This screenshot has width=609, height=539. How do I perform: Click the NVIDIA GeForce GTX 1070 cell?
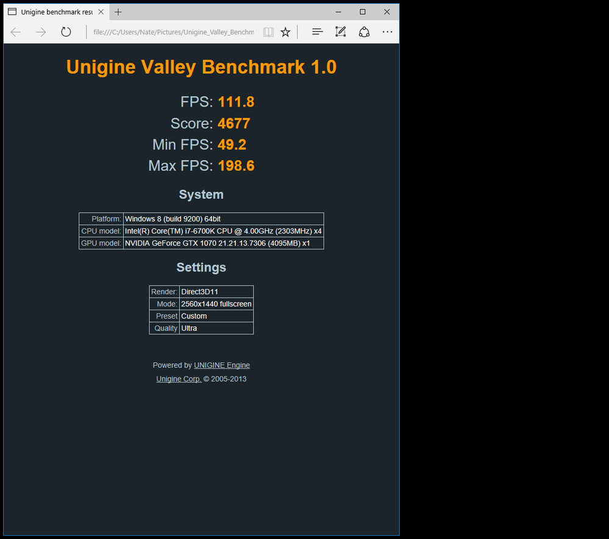point(223,243)
